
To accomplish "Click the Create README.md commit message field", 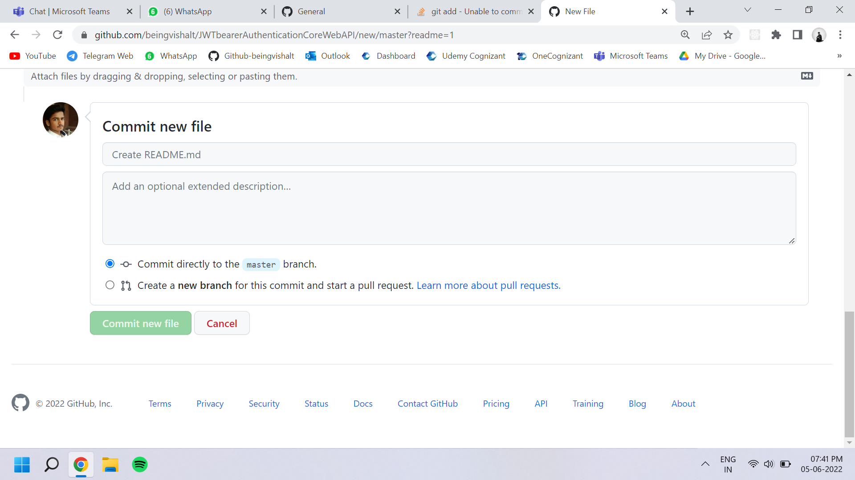I will pyautogui.click(x=449, y=154).
